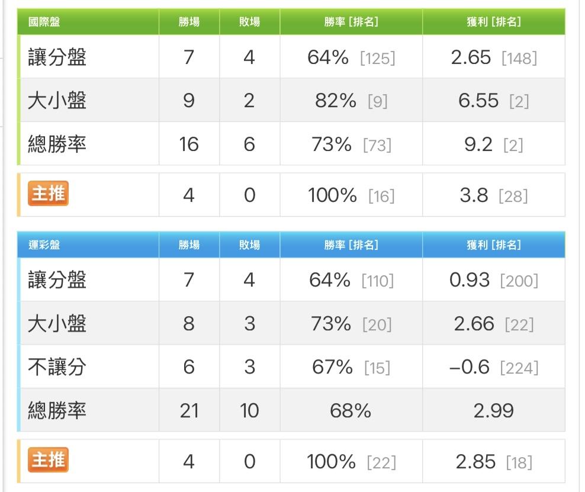Open the [18] ranking beside 2.85
The image size is (585, 492).
click(519, 462)
